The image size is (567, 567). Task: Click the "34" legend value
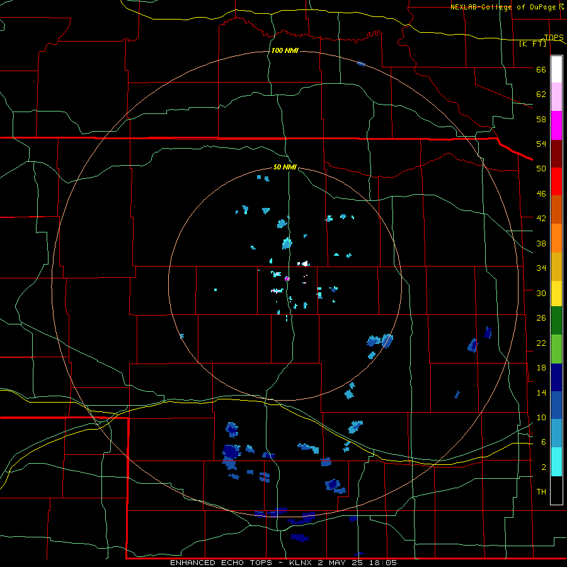click(541, 268)
